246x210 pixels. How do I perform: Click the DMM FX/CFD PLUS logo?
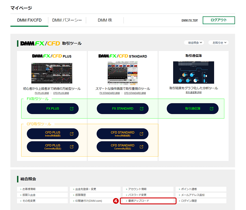tap(52, 56)
